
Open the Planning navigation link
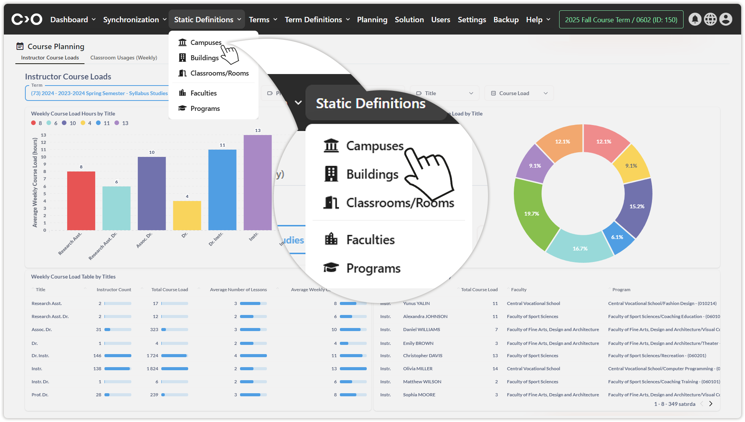pyautogui.click(x=372, y=20)
